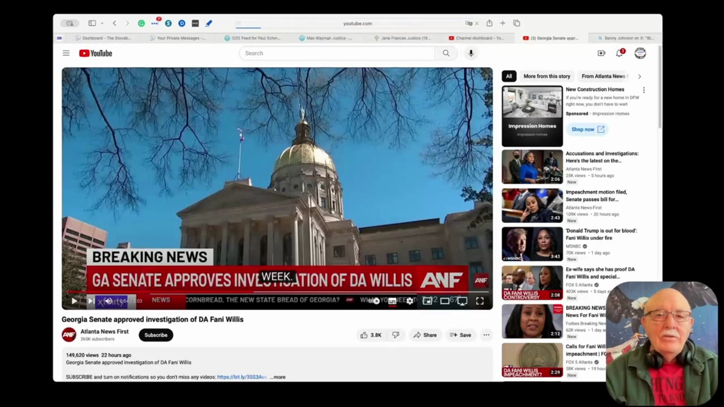Go to the YouTube home logo
The image size is (724, 407).
pyautogui.click(x=96, y=53)
